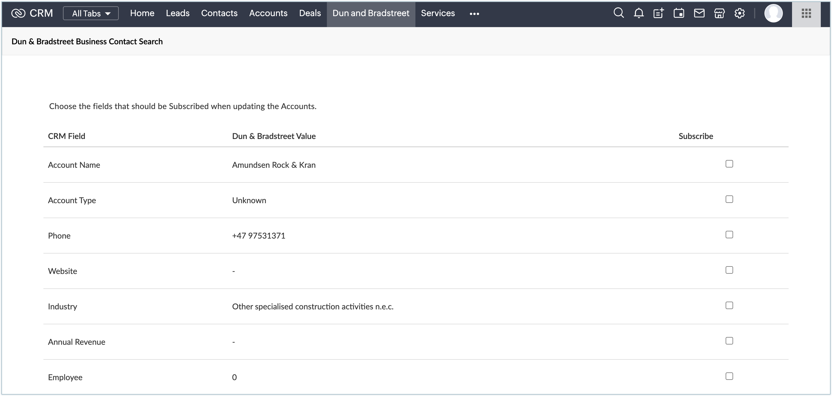Screen dimensions: 832x396
Task: Click the user profile avatar
Action: [773, 13]
